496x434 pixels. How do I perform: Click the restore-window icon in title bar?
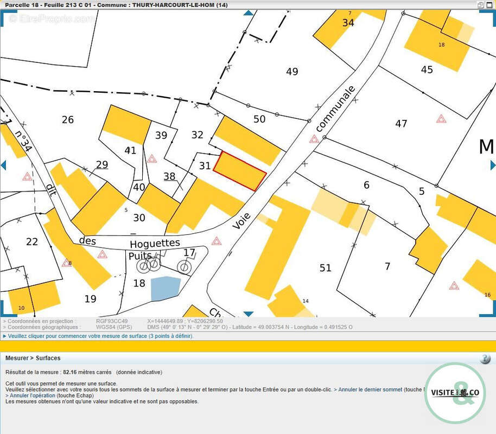coord(480,5)
